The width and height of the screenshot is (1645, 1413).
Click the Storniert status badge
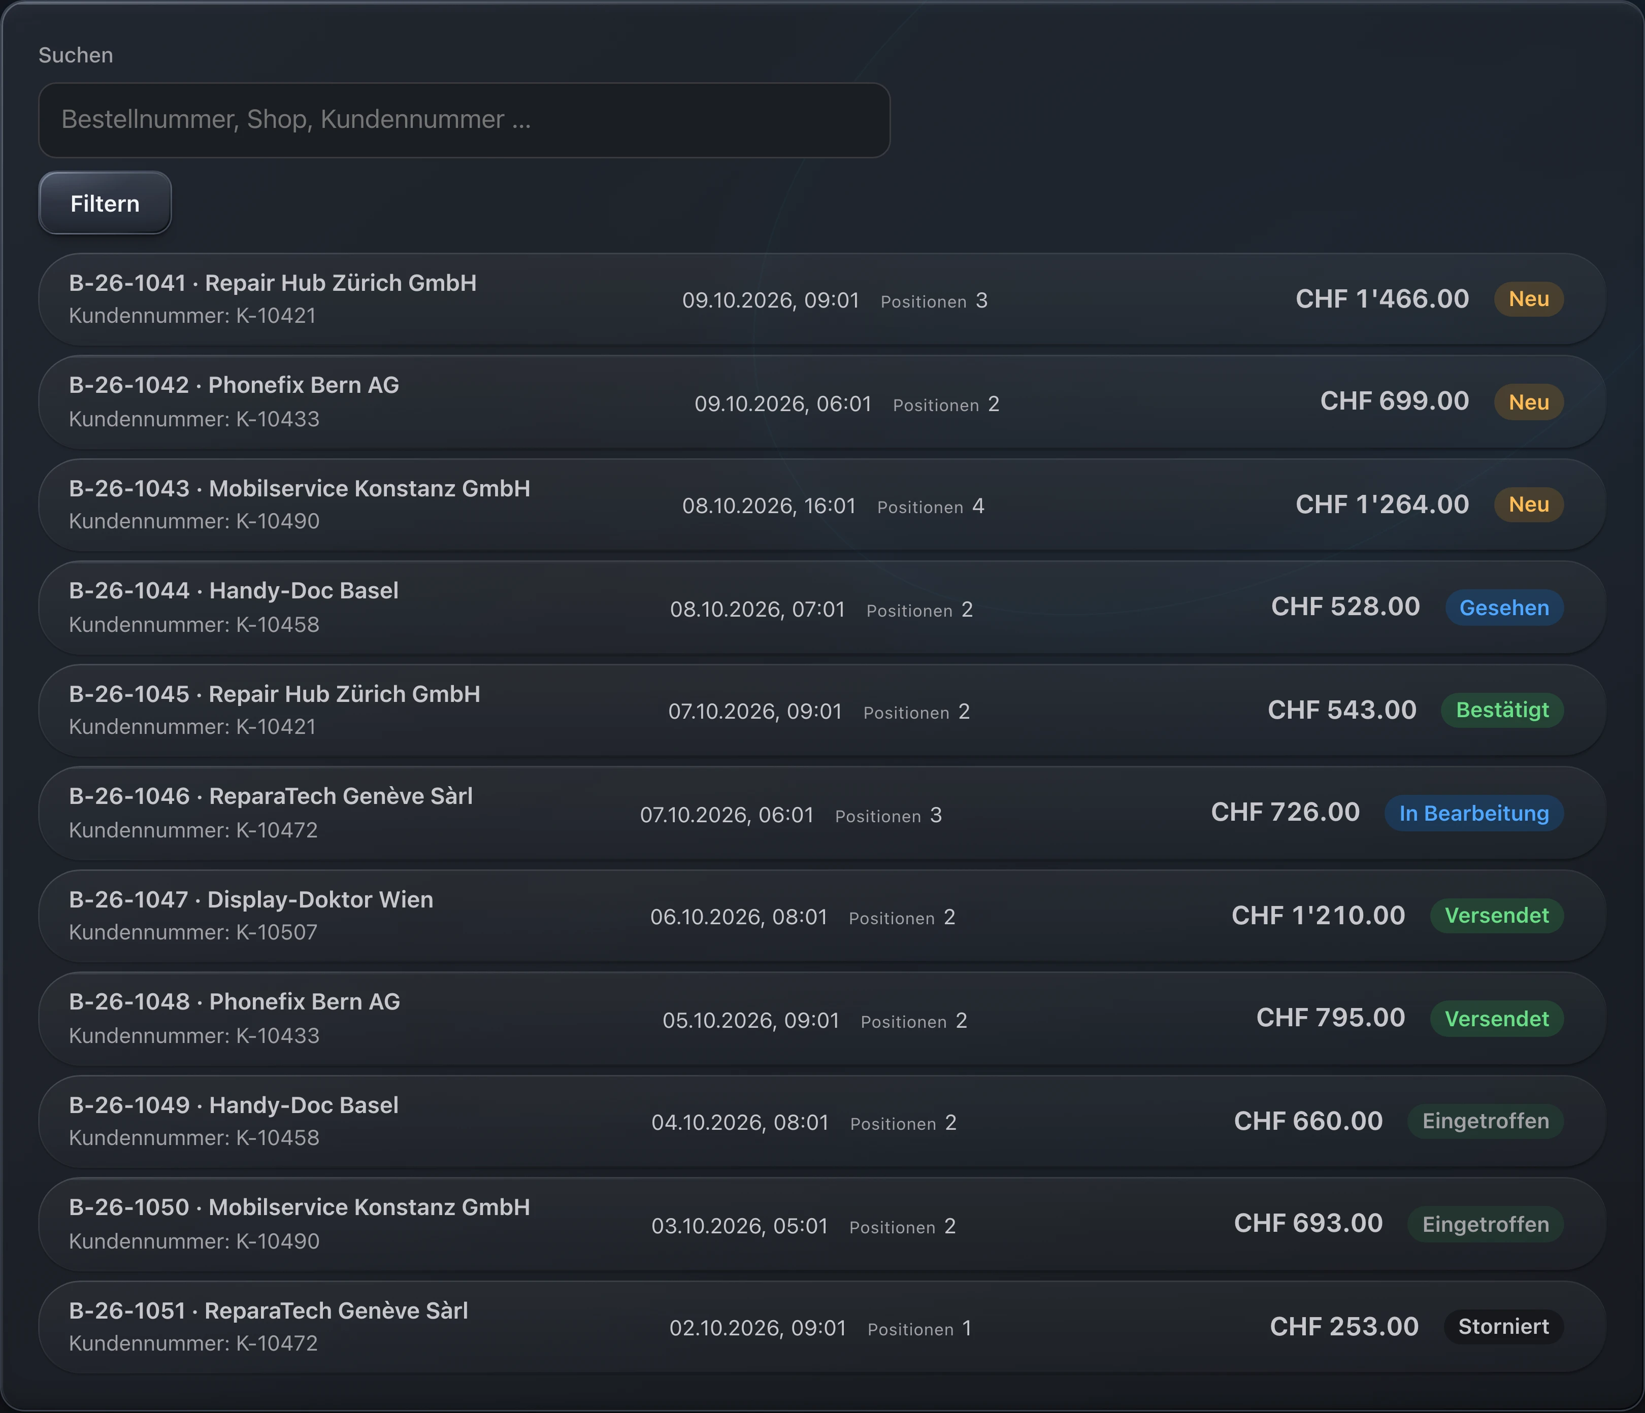tap(1503, 1327)
